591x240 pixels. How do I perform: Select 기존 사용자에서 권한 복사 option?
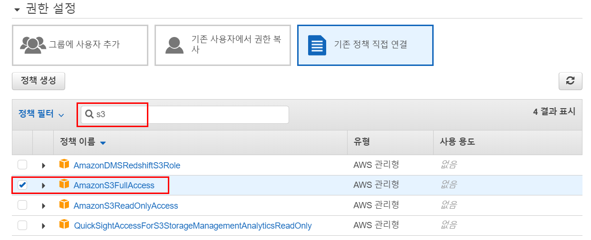pos(223,45)
